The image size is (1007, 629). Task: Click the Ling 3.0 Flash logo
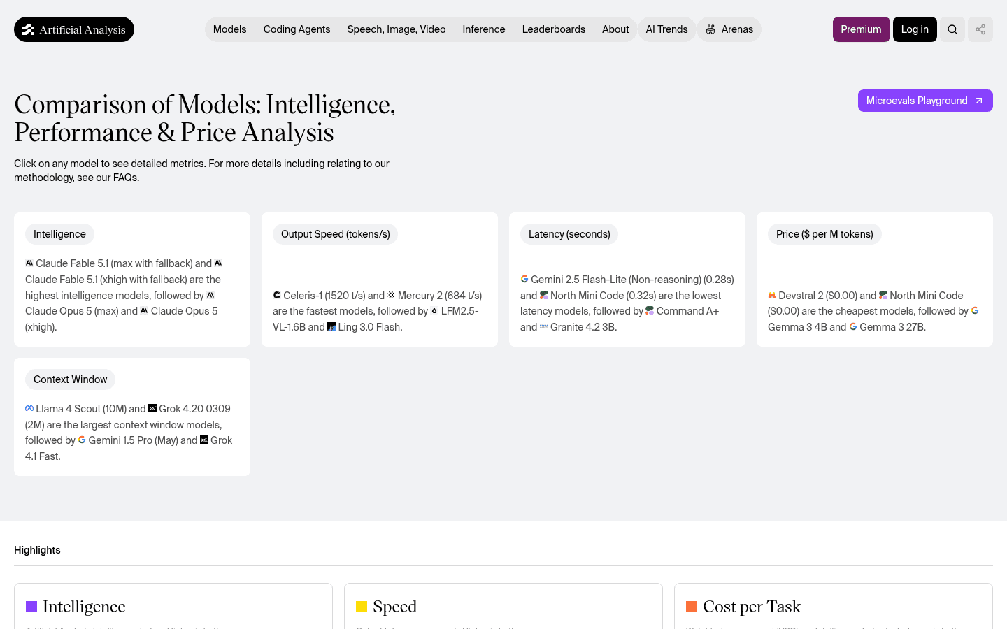click(331, 327)
